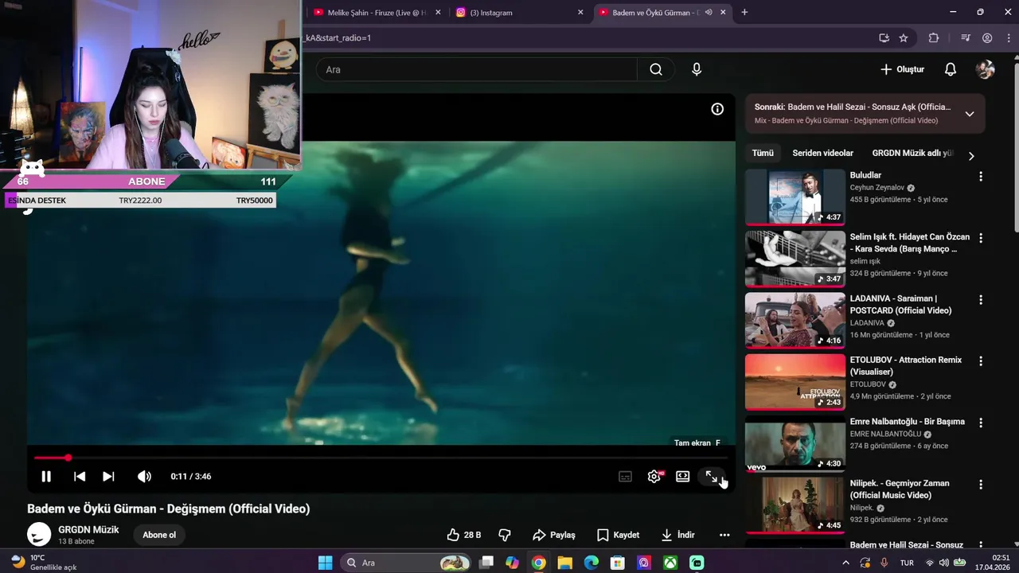Install or cast page icon in address bar
Screen dimensions: 1019x573
[x=884, y=38]
